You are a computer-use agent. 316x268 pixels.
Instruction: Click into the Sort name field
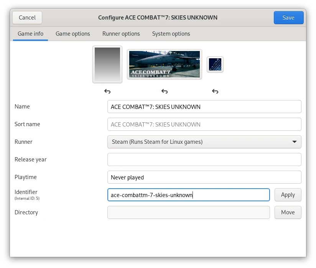(204, 124)
